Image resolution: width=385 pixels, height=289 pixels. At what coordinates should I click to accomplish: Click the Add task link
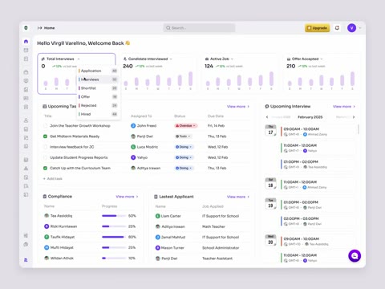pos(53,178)
